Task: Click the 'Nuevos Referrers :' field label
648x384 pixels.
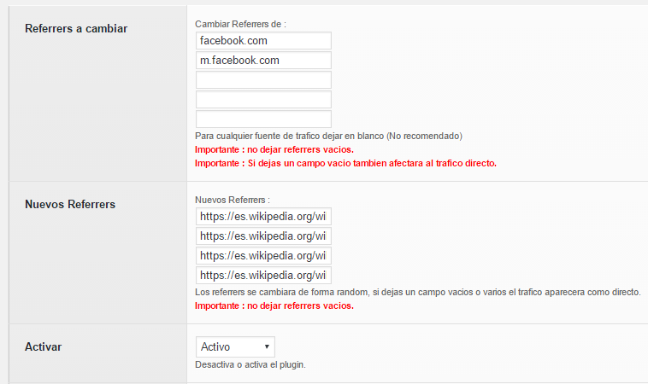Action: (233, 200)
